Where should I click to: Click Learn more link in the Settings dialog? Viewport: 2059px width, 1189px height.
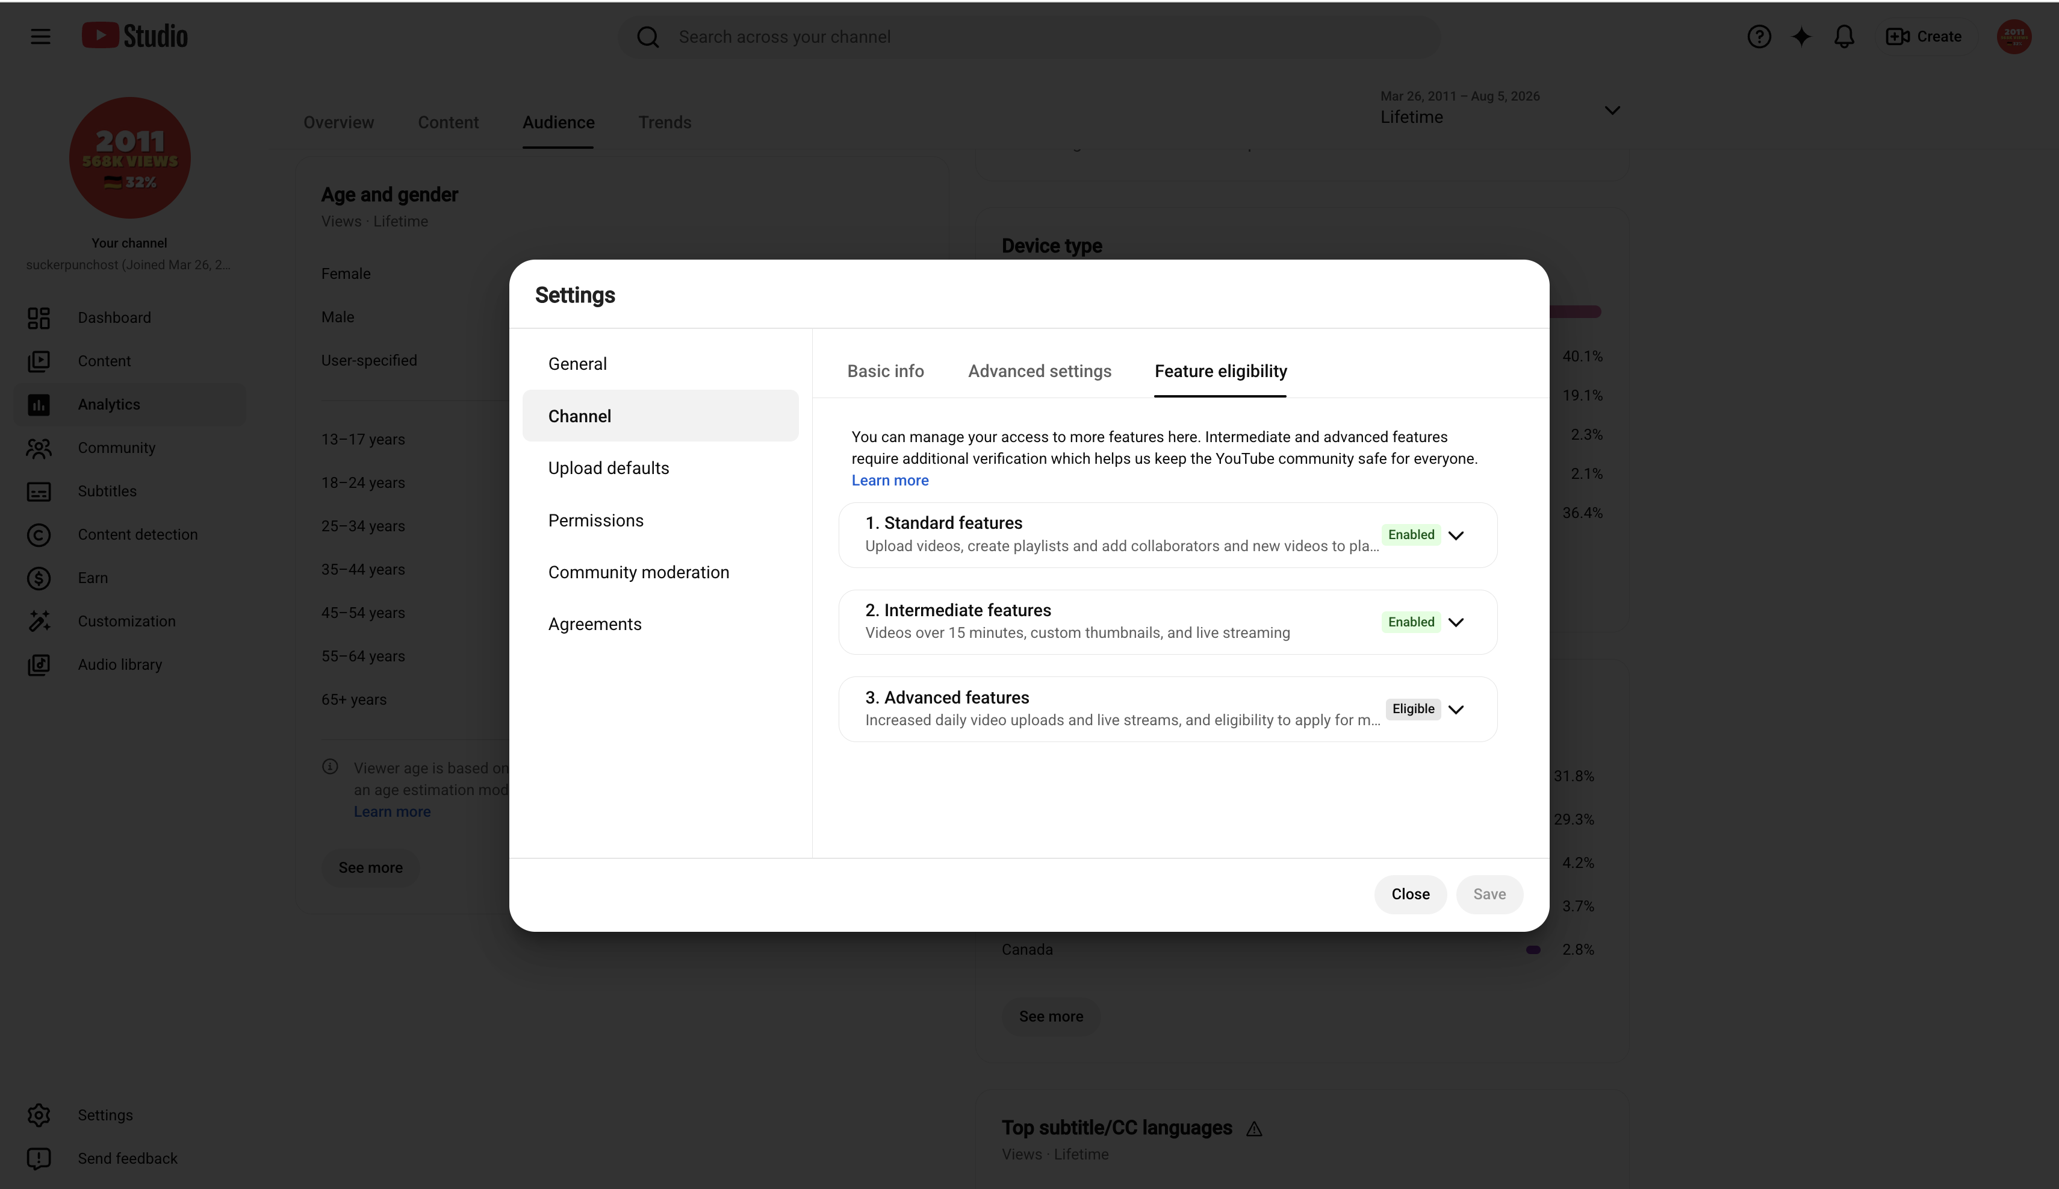coord(890,480)
